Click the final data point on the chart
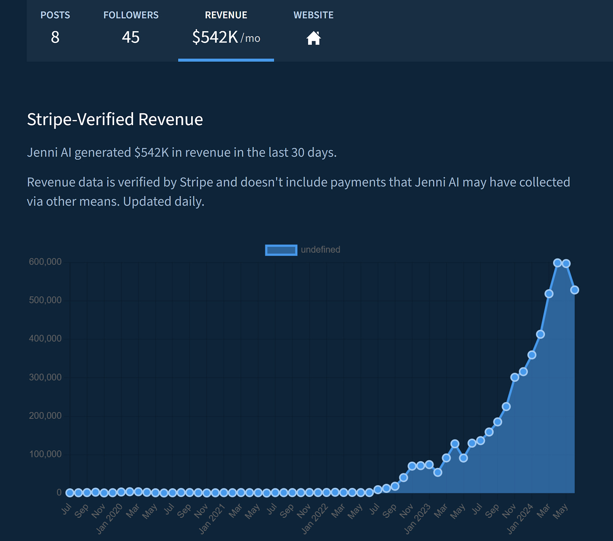 pyautogui.click(x=574, y=290)
